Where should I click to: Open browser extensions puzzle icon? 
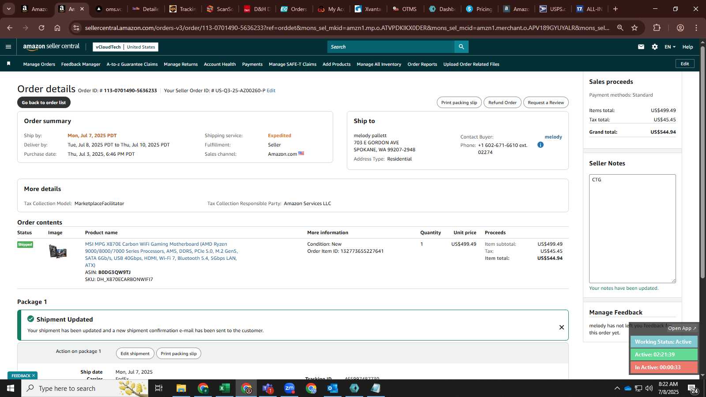pos(657,28)
